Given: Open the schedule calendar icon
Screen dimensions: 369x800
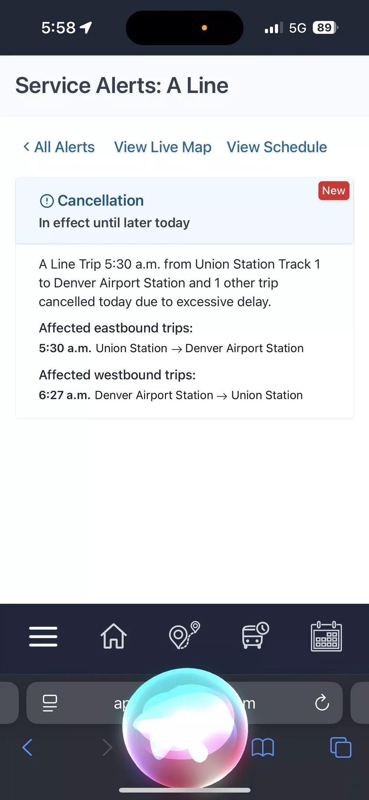Looking at the screenshot, I should tap(326, 636).
